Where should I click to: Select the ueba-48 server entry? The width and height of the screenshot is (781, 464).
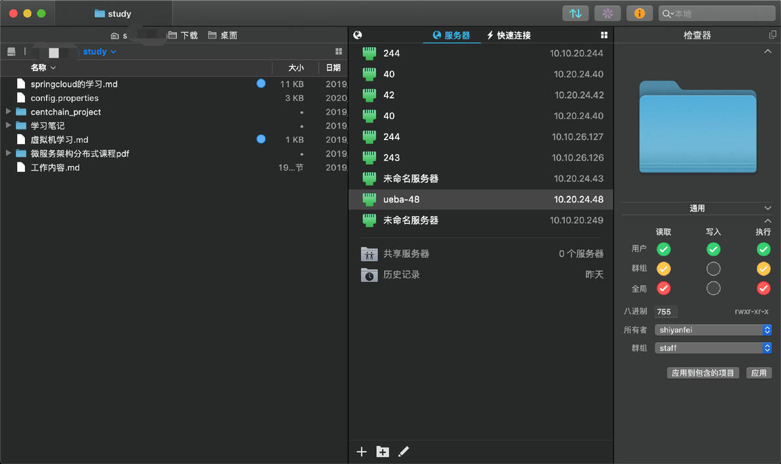[x=482, y=200]
